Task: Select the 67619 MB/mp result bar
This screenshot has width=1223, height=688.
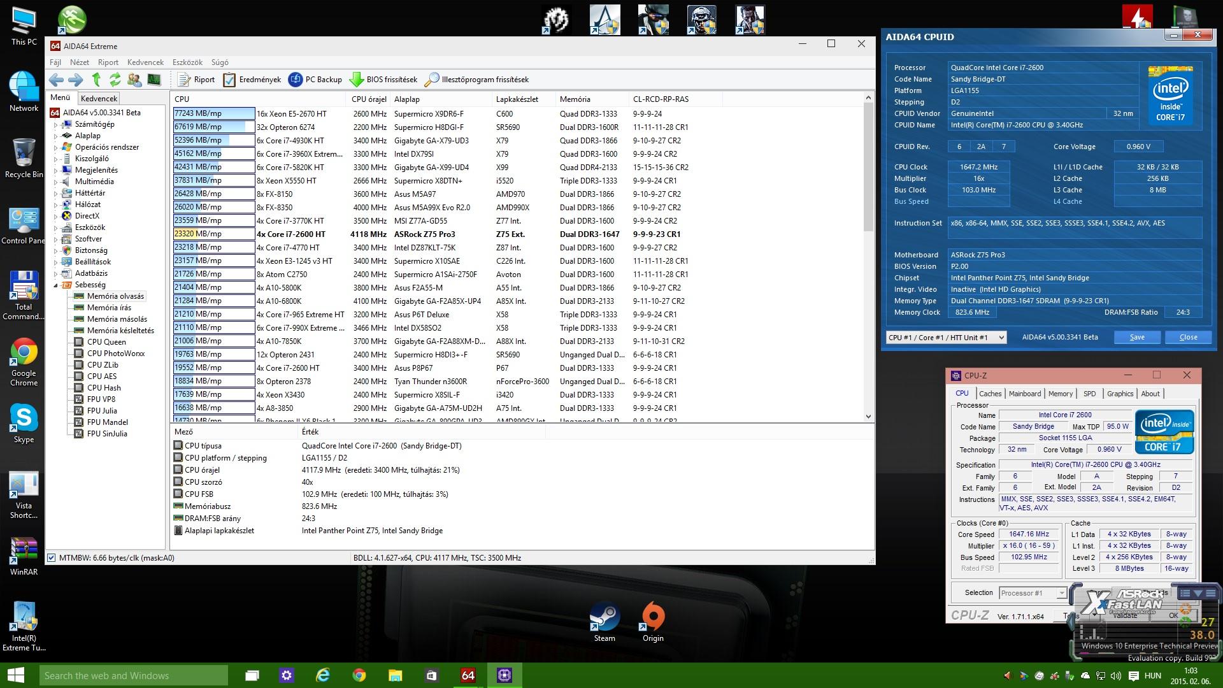Action: (x=214, y=127)
